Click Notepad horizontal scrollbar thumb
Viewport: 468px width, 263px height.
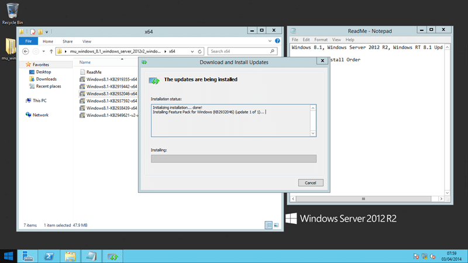click(x=363, y=199)
